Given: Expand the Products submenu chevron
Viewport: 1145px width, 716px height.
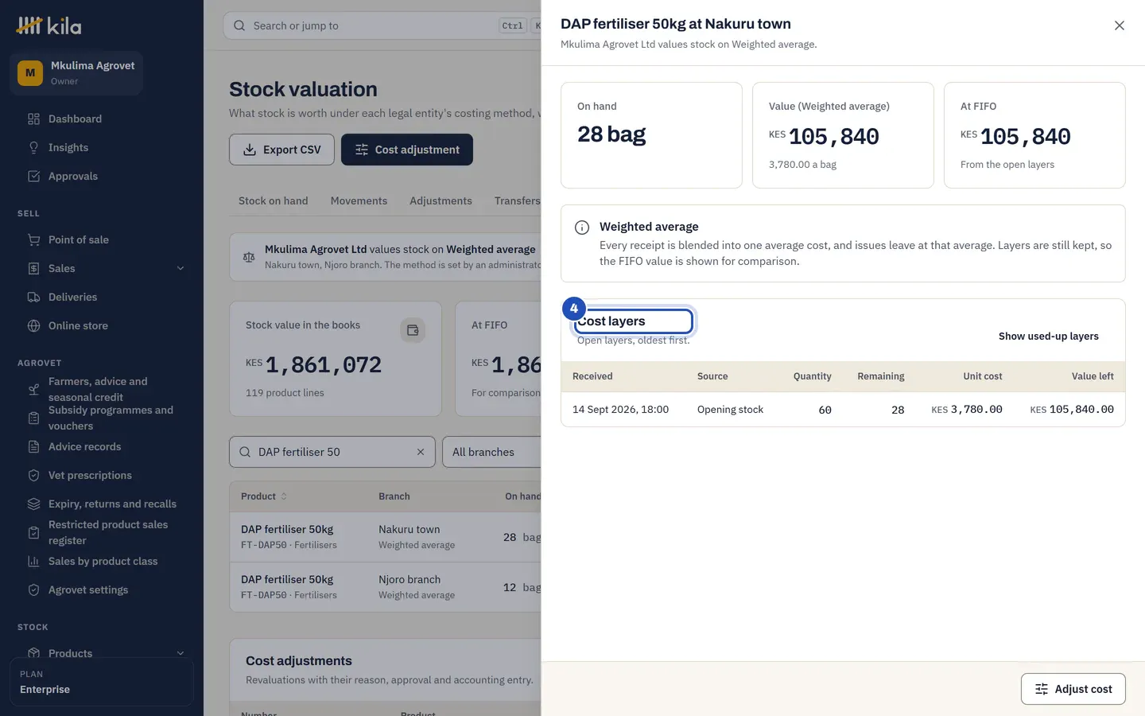Looking at the screenshot, I should click(x=180, y=653).
